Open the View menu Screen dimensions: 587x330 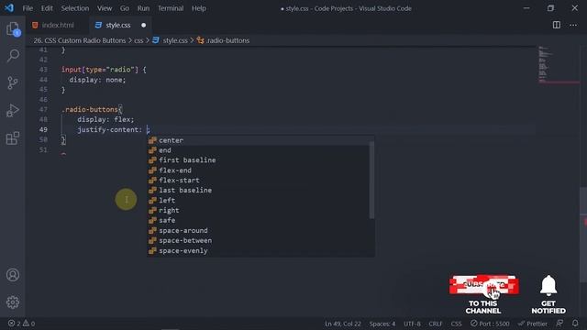pos(105,8)
